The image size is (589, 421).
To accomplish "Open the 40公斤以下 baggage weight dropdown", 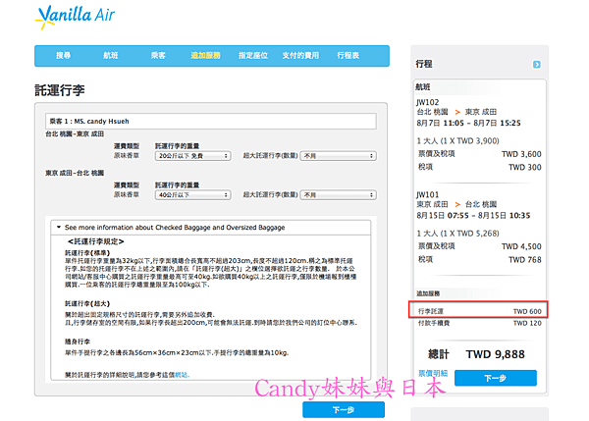I will coord(193,195).
